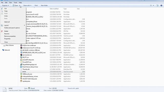Click the Layout icon in Organize menu
The image size is (164, 92).
coord(2,25)
